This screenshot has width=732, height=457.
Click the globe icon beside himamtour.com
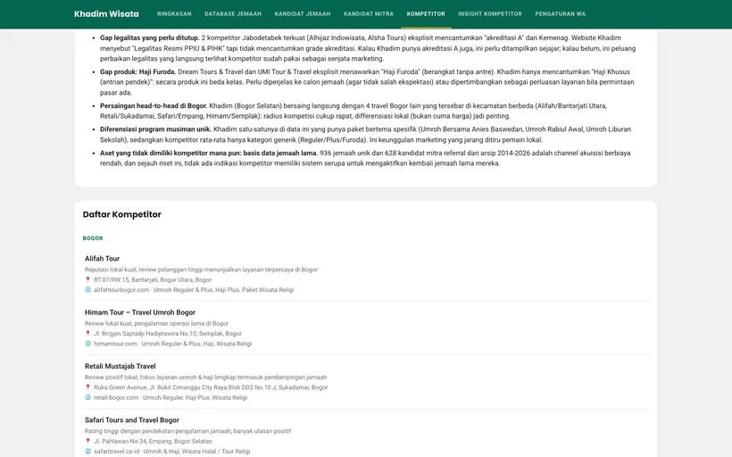pyautogui.click(x=87, y=344)
